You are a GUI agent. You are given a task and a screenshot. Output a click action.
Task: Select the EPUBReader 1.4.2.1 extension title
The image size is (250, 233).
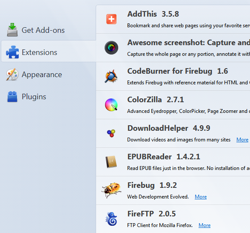164,157
